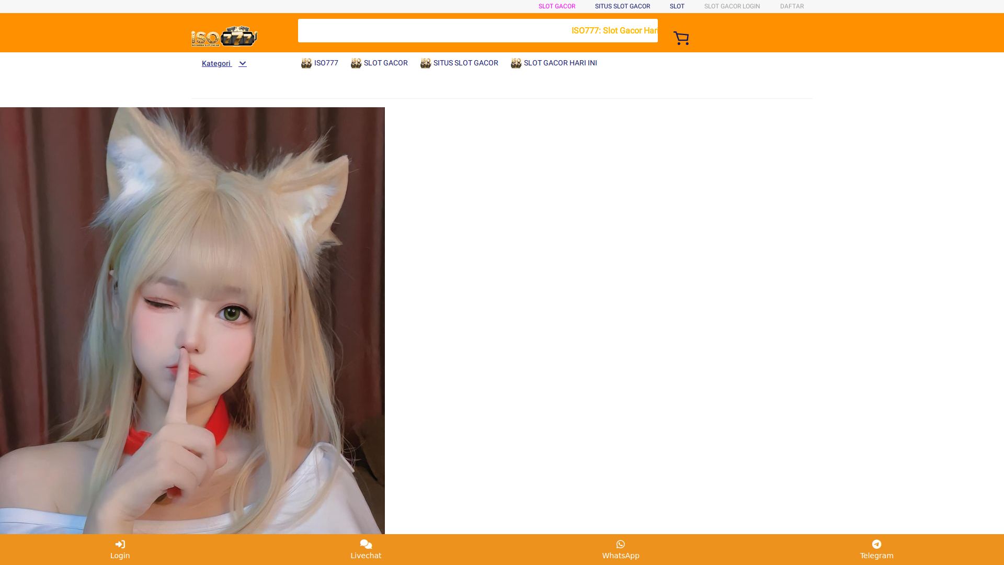Click the ISO777 logo
Image resolution: width=1004 pixels, height=565 pixels.
click(224, 36)
